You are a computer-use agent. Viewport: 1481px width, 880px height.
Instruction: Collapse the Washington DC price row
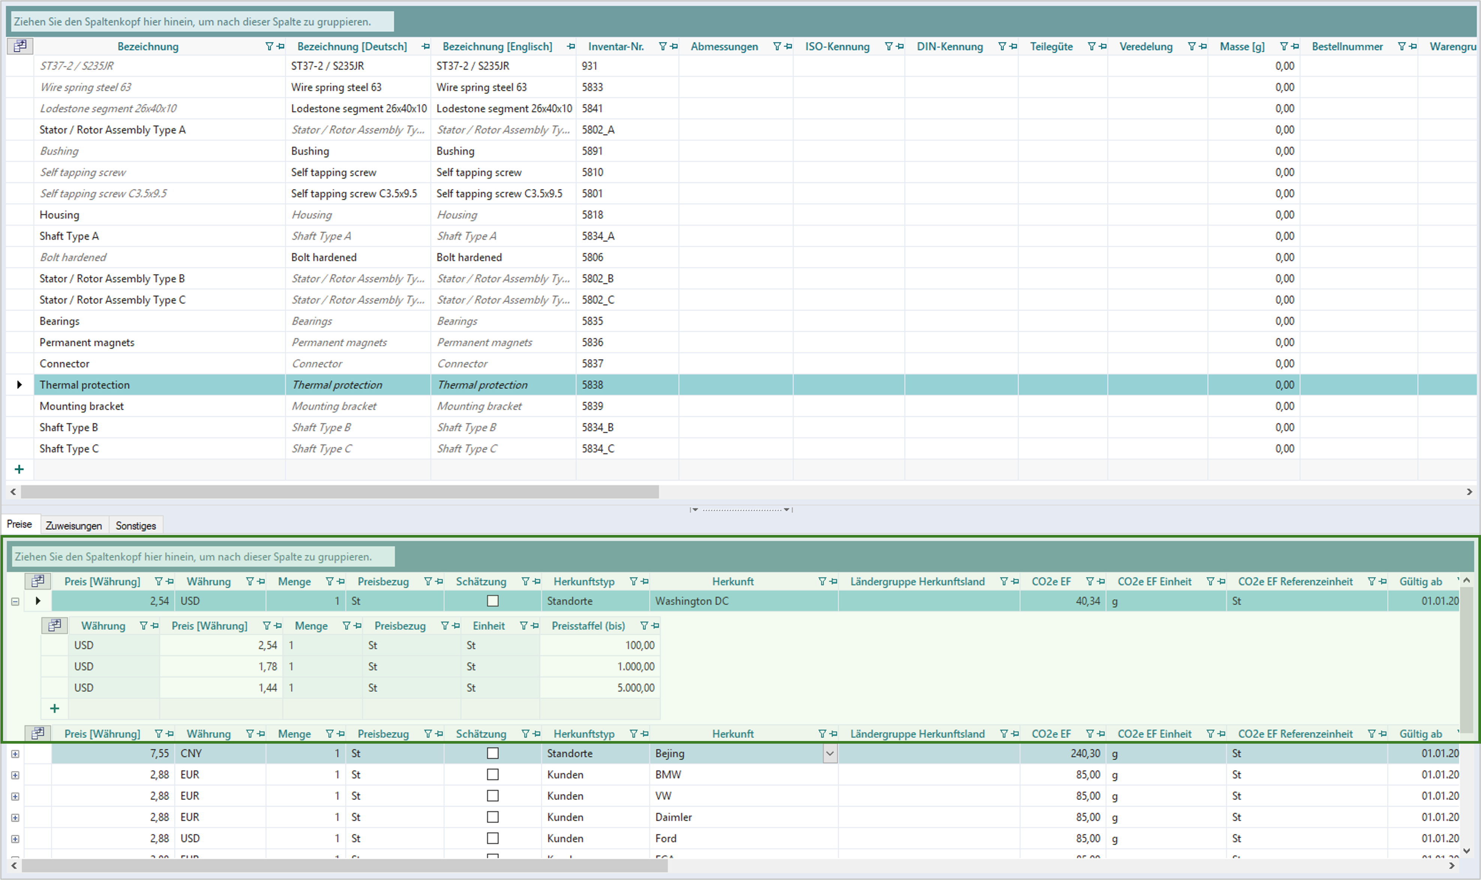(15, 601)
